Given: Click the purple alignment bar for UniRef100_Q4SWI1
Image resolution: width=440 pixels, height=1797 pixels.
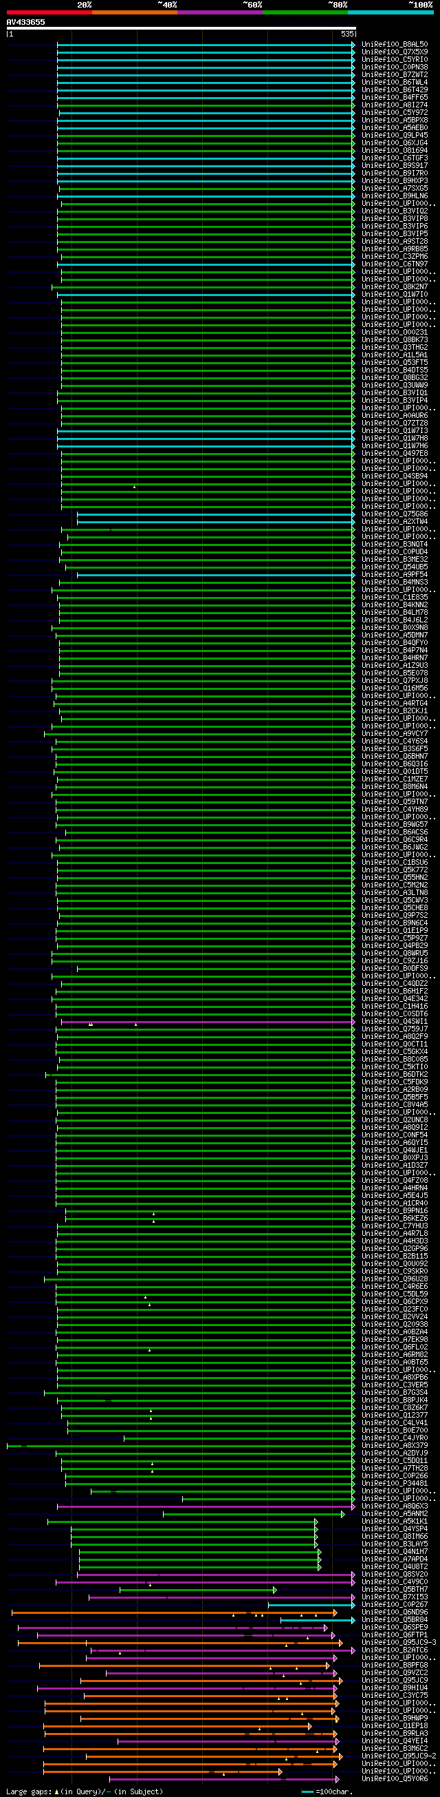Looking at the screenshot, I should click(208, 1022).
